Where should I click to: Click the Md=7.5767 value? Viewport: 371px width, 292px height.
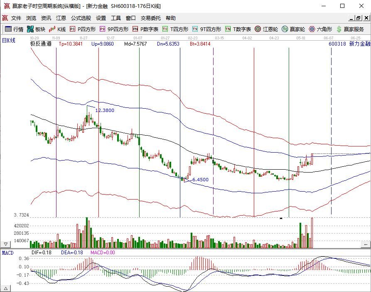point(135,44)
